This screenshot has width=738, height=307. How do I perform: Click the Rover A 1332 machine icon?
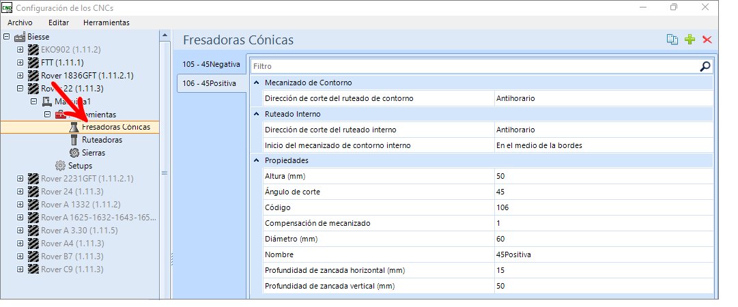pos(33,205)
